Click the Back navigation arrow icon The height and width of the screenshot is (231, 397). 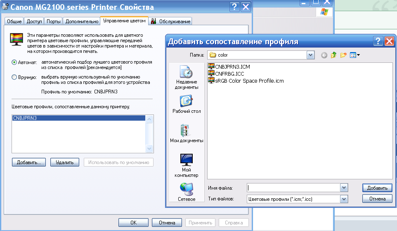pos(324,55)
